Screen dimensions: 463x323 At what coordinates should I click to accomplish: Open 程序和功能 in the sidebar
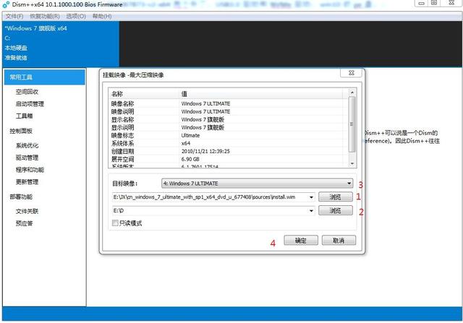click(30, 170)
